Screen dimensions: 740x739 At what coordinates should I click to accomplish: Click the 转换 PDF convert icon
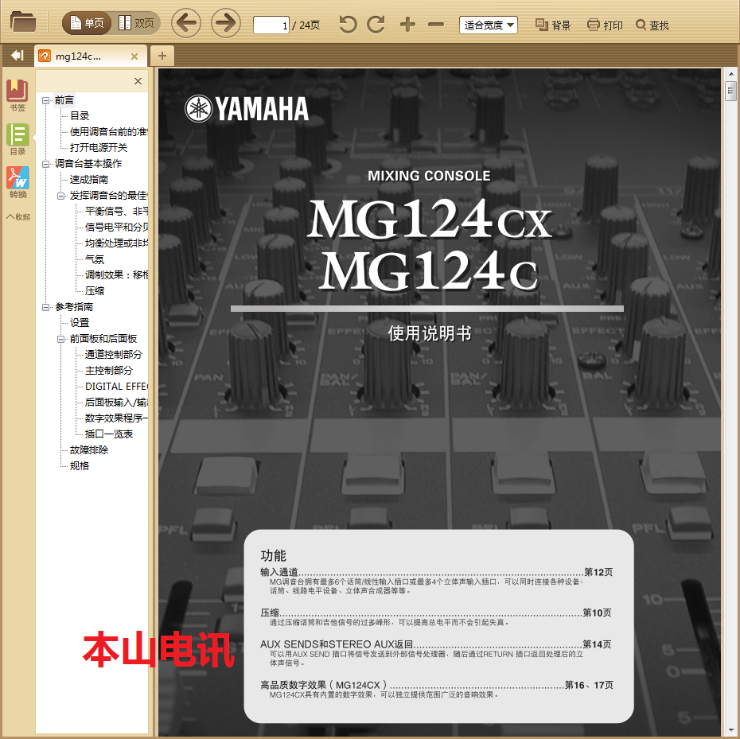tap(18, 183)
